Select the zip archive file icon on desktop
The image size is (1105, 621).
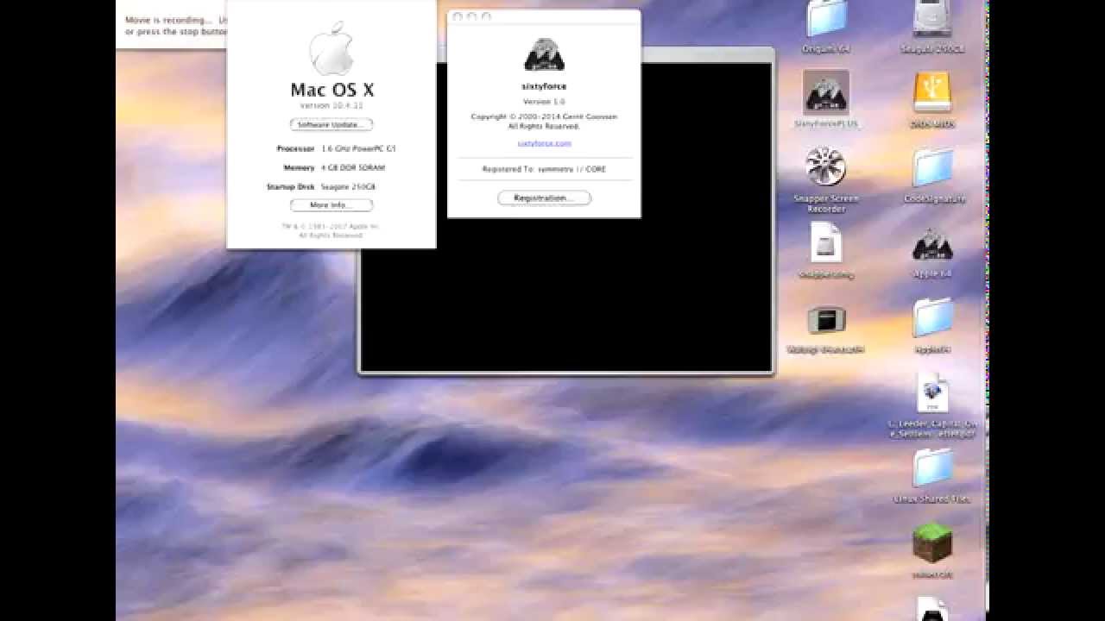point(932,394)
